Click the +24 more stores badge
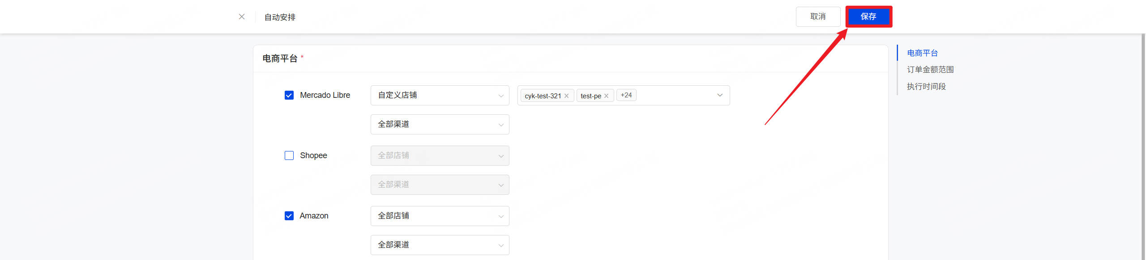This screenshot has width=1146, height=260. coord(626,95)
